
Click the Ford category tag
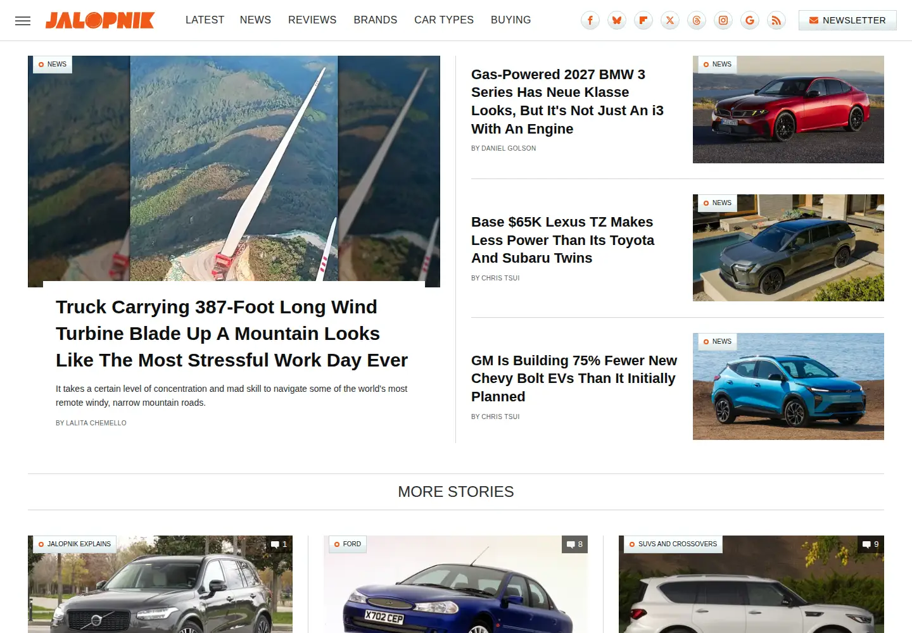click(348, 544)
